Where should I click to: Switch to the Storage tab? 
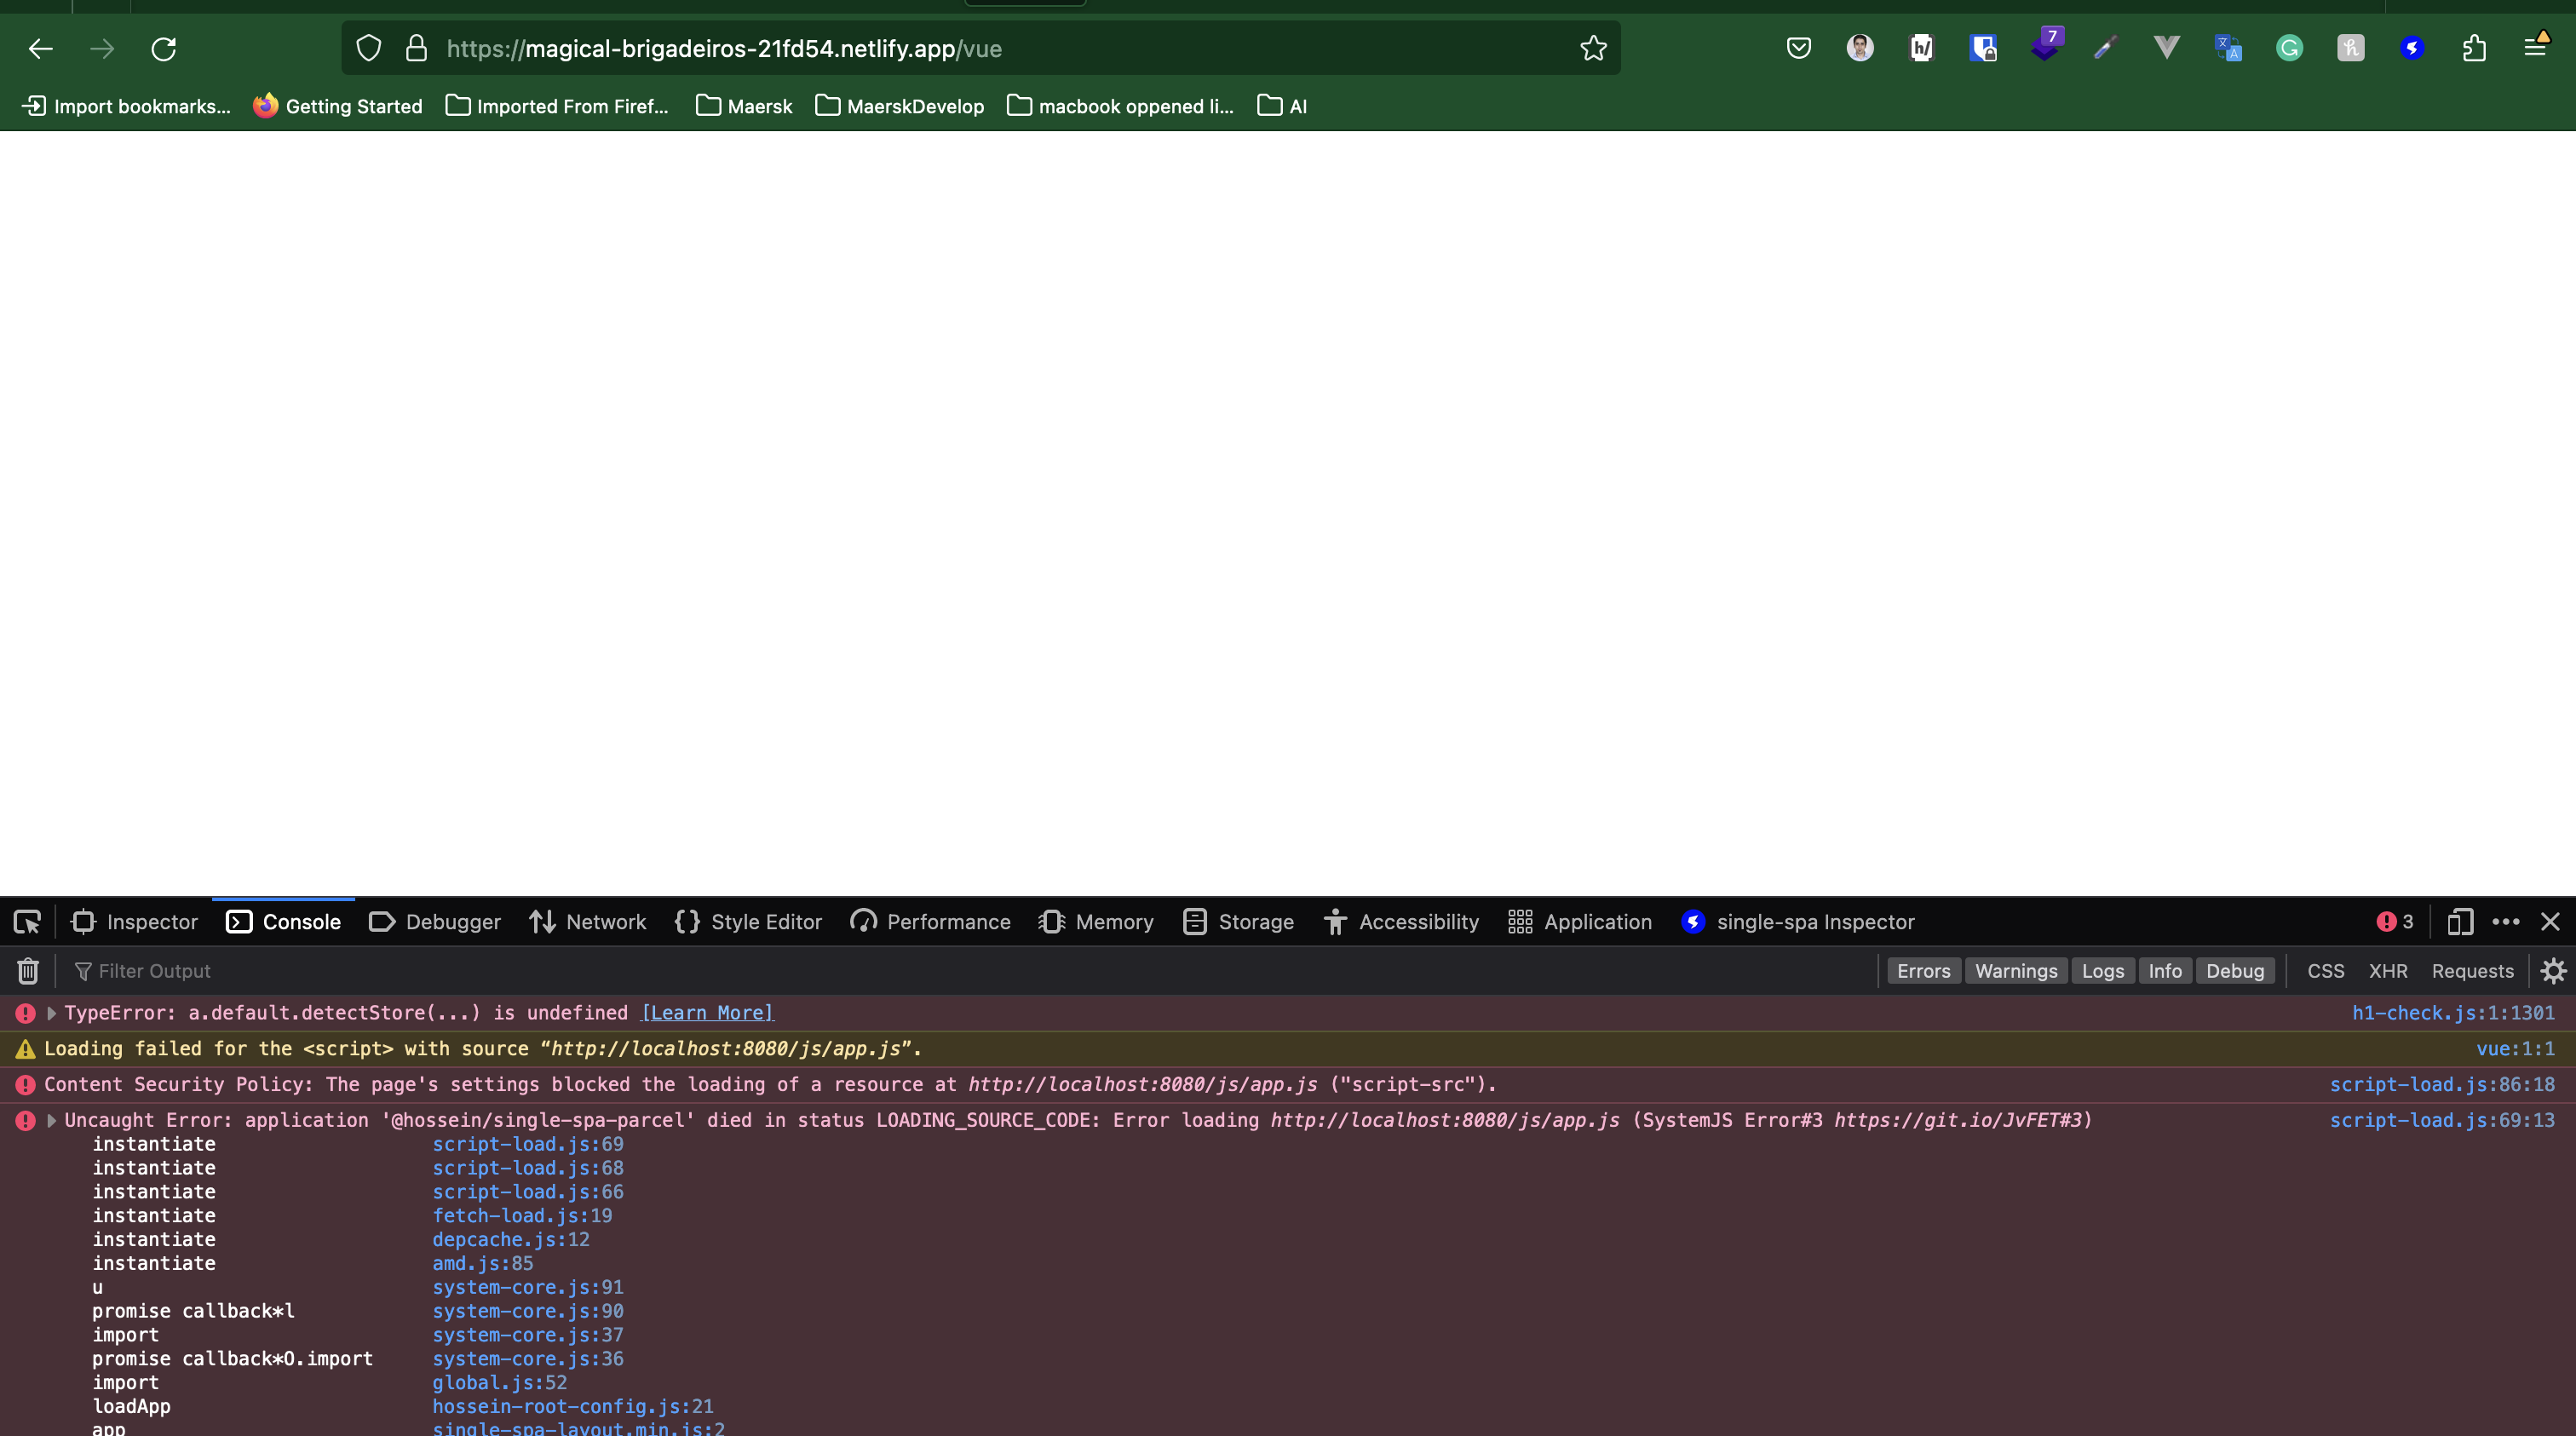point(1238,921)
